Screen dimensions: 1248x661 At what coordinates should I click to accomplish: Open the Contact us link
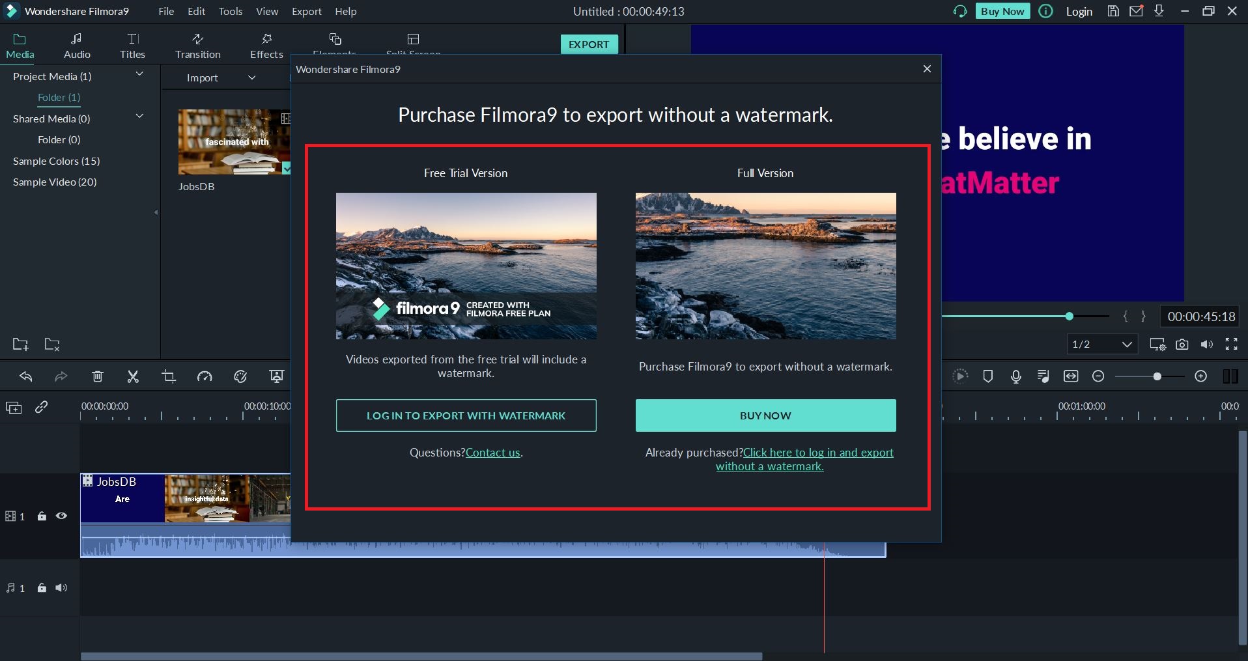(x=493, y=453)
